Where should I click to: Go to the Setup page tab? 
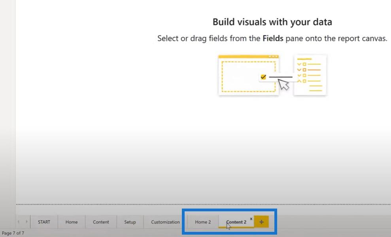pyautogui.click(x=130, y=222)
